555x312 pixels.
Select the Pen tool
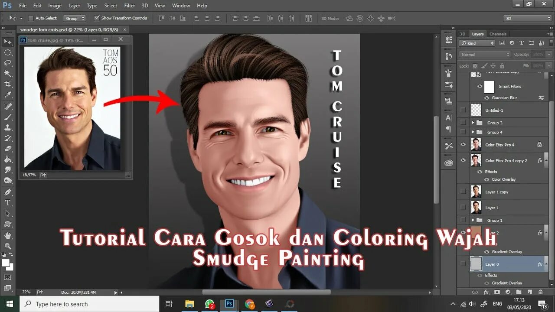coord(8,192)
